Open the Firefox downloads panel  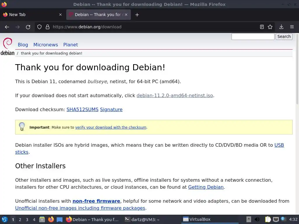(281, 27)
